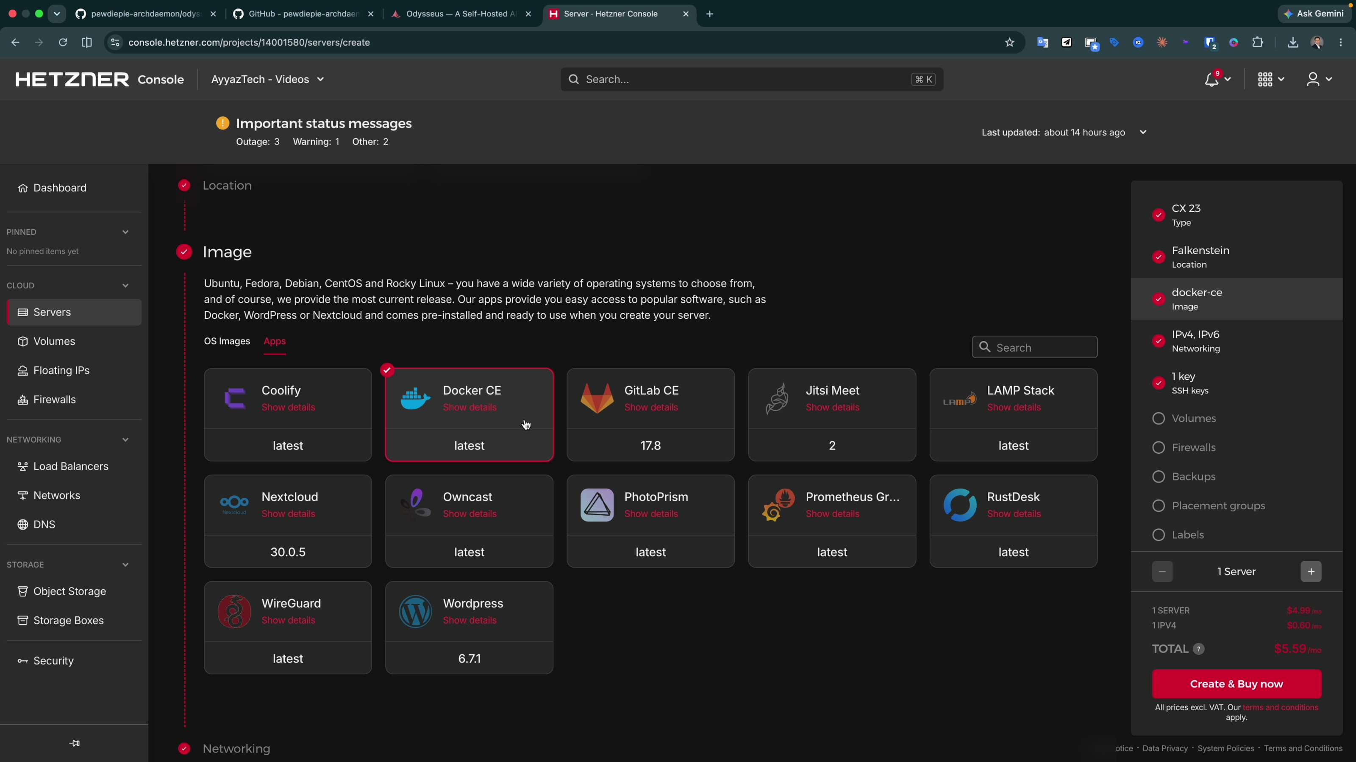Click the Coolify app logo
This screenshot has width=1356, height=762.
point(235,399)
